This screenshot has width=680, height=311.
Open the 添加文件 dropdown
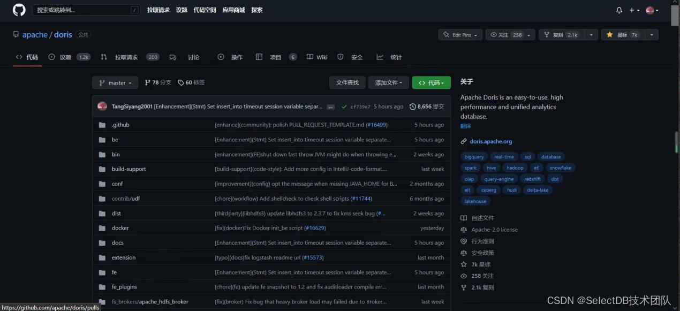pos(389,82)
